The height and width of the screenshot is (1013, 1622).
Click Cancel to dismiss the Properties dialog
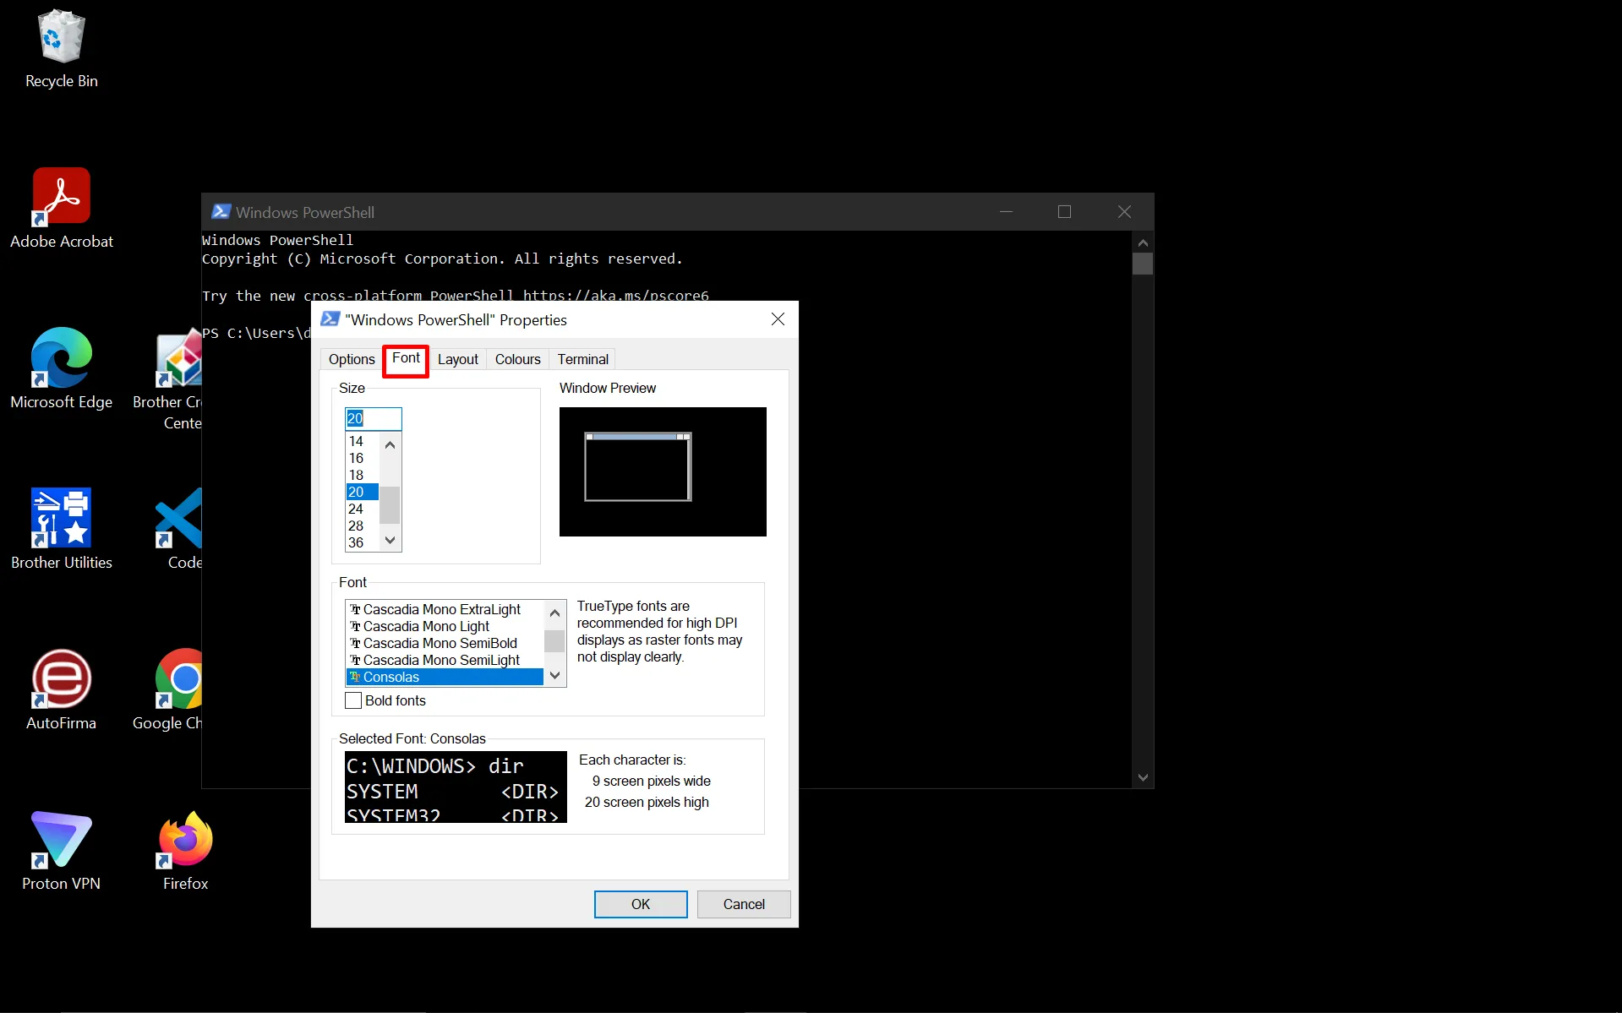[743, 904]
